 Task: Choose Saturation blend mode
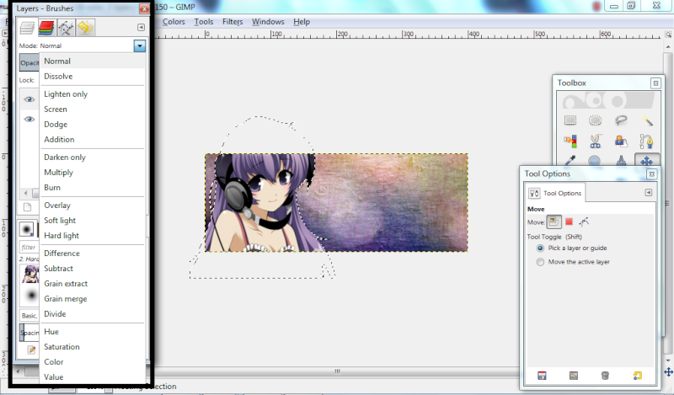click(x=93, y=347)
